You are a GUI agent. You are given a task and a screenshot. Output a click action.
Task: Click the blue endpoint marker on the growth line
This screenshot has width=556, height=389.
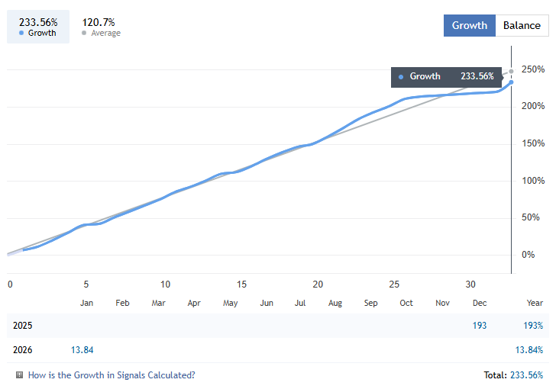point(511,82)
